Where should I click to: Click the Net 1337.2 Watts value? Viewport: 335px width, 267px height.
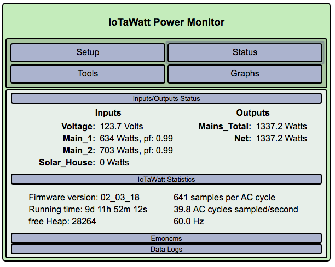281,139
